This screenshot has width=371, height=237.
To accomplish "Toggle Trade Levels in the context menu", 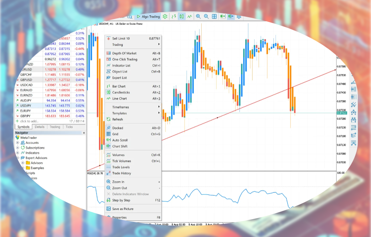I will tap(133, 167).
